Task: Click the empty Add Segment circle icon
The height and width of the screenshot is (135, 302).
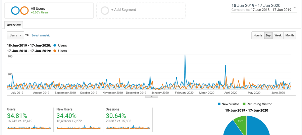Action: tap(105, 11)
